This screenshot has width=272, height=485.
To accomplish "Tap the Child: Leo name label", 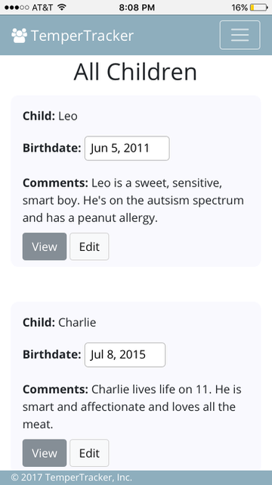I will 50,116.
